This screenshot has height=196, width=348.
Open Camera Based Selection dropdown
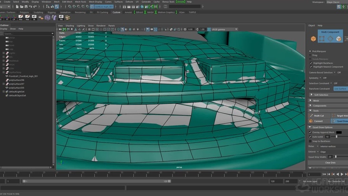335,72
